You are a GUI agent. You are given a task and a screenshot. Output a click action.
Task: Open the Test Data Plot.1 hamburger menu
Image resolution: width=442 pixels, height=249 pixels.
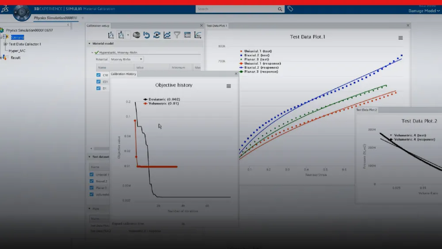pos(400,38)
